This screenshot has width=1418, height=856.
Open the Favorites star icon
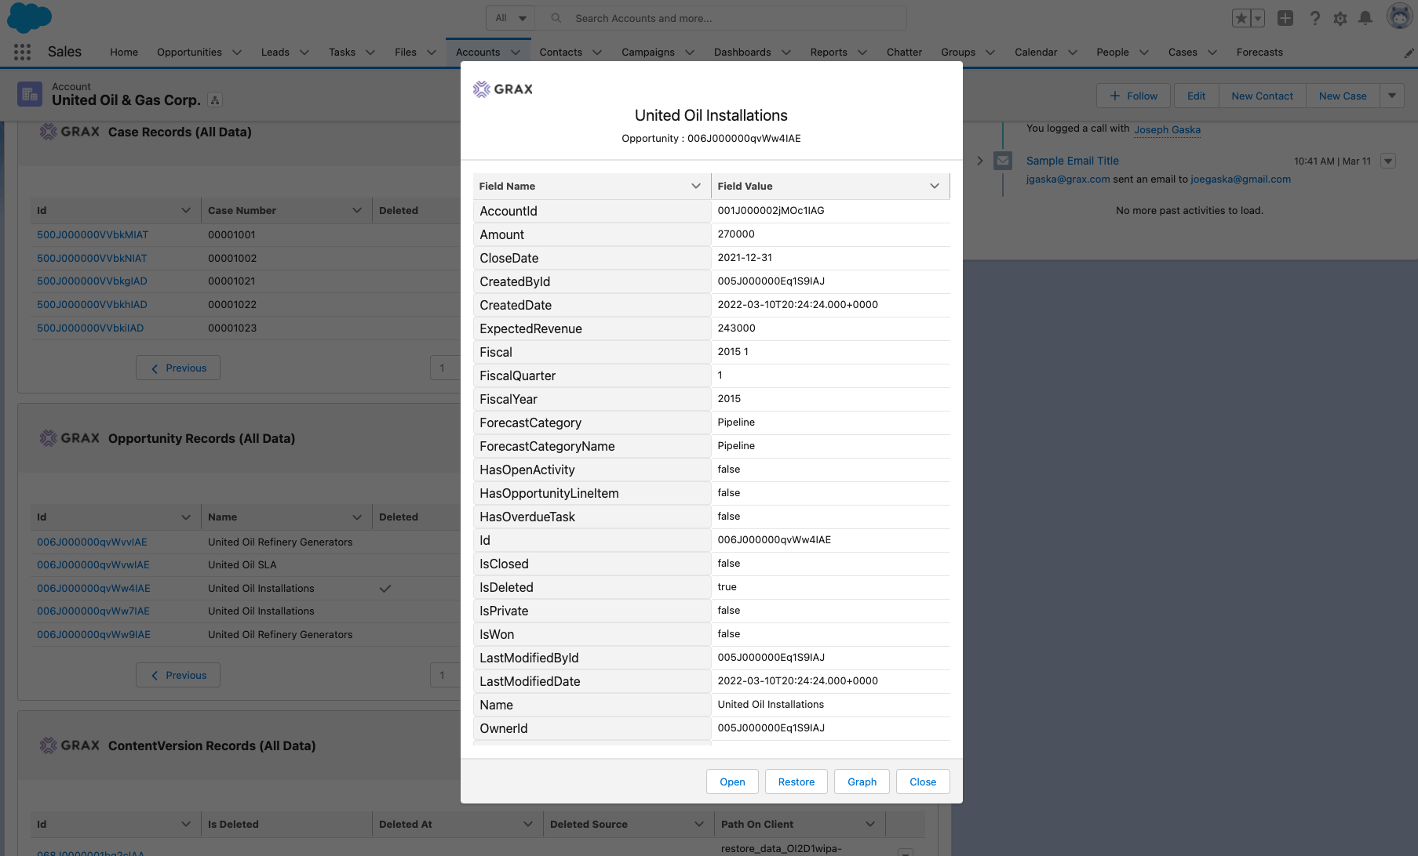point(1241,18)
